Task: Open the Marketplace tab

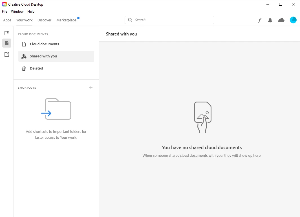Action: [x=66, y=20]
